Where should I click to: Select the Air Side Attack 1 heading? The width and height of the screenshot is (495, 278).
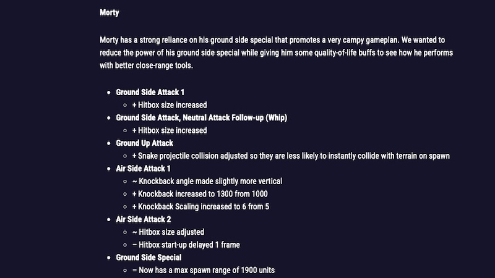pyautogui.click(x=144, y=168)
